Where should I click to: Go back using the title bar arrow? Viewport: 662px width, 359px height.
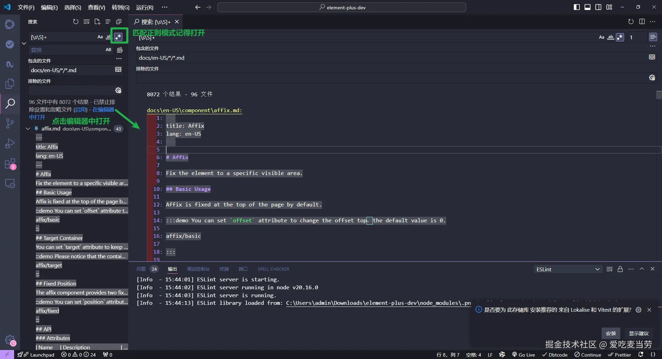[x=198, y=7]
